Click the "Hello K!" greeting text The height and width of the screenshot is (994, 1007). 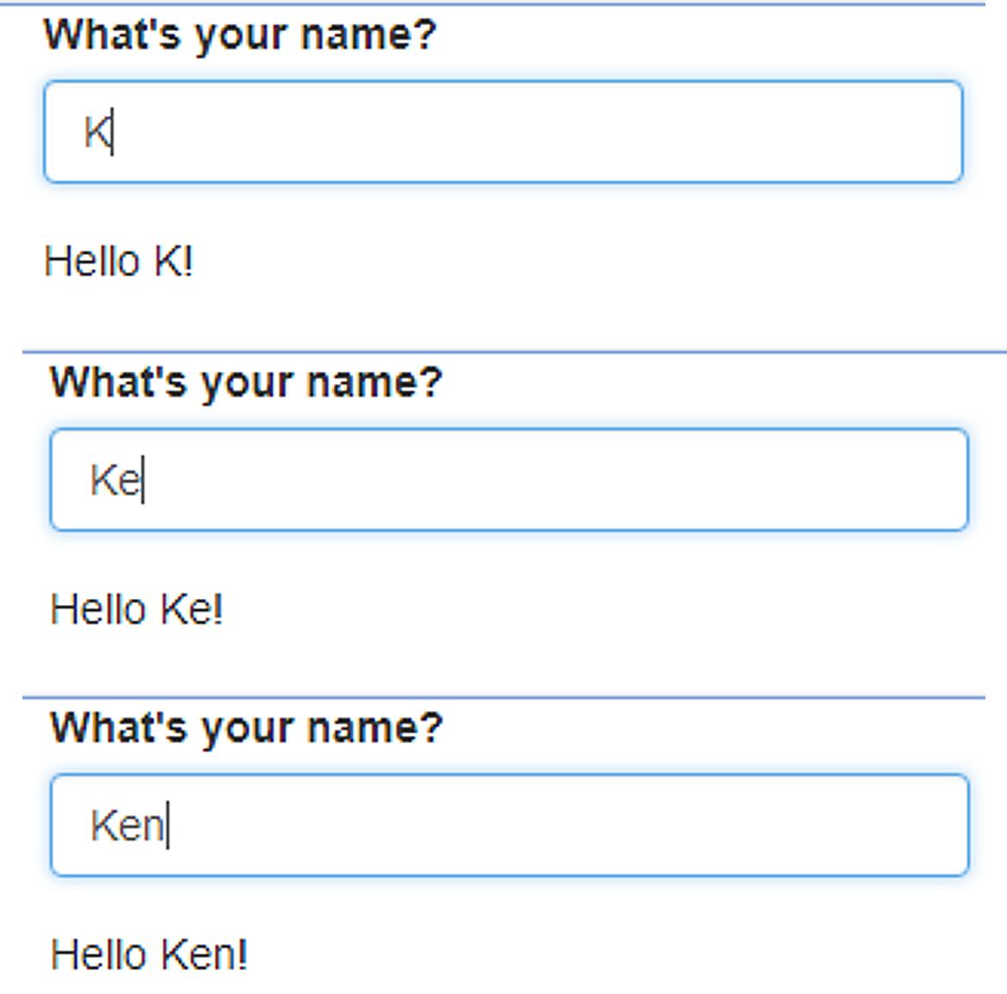(118, 262)
